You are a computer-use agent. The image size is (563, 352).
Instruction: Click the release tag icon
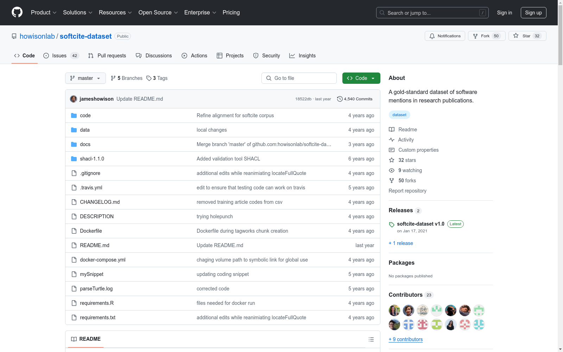pyautogui.click(x=392, y=225)
